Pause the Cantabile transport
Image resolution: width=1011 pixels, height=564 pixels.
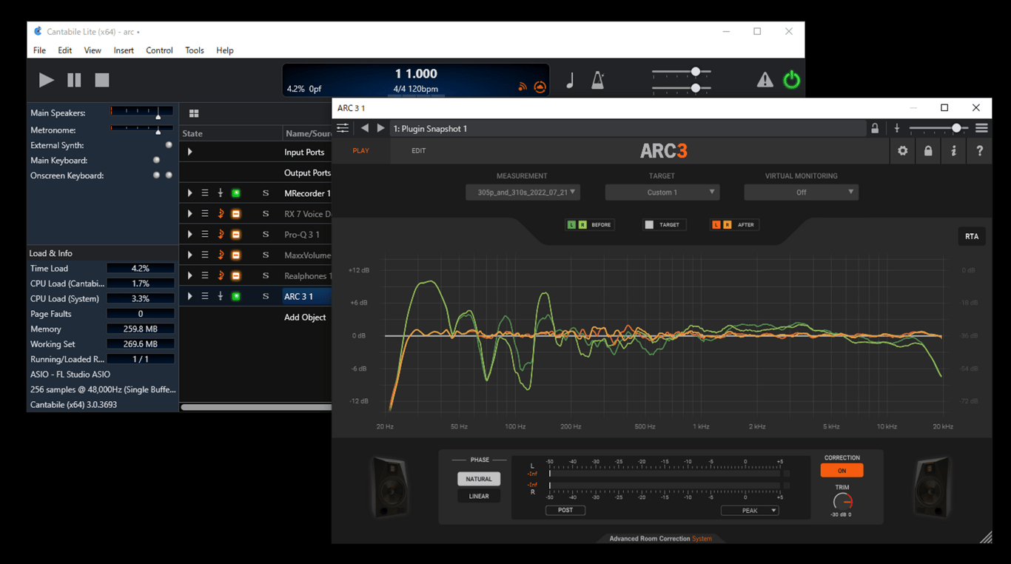click(x=74, y=80)
